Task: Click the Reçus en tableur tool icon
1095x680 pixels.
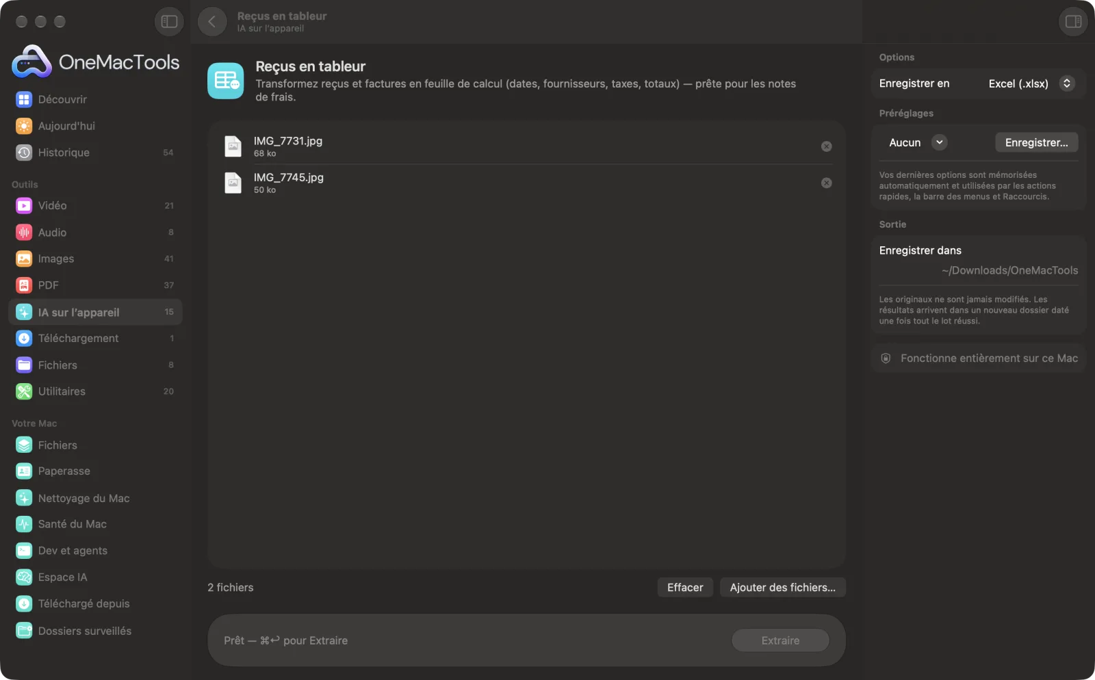Action: click(226, 81)
